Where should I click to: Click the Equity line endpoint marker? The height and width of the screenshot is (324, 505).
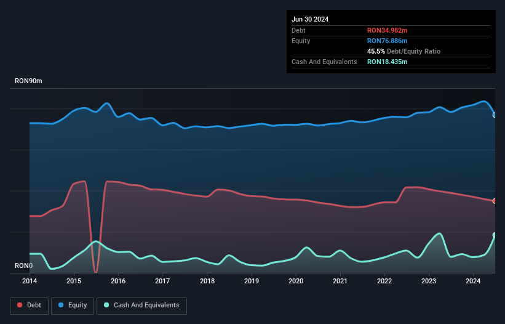click(x=495, y=115)
